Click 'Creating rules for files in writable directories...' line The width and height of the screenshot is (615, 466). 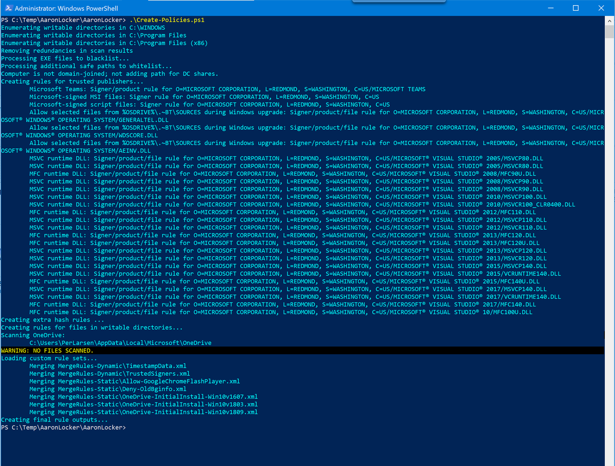(92, 328)
